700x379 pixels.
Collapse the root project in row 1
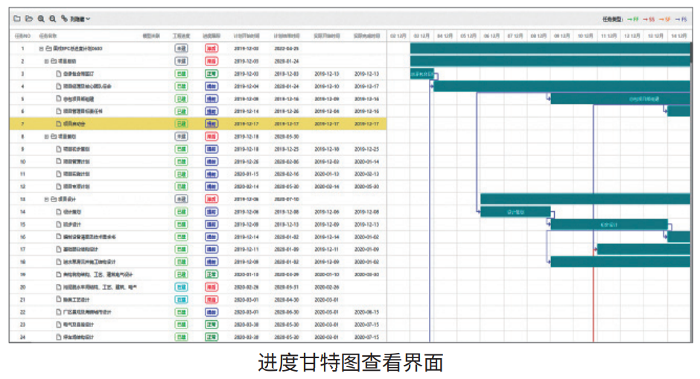coord(41,48)
